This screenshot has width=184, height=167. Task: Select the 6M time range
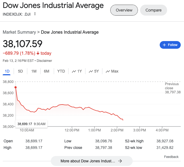47,71
